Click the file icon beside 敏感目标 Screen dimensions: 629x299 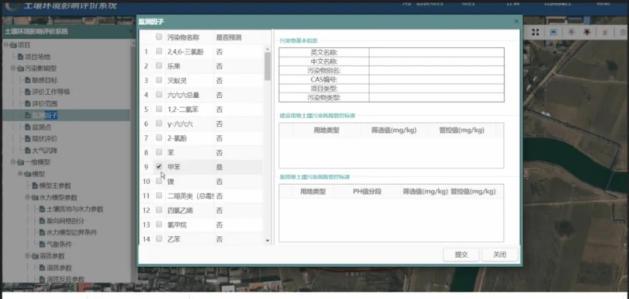pyautogui.click(x=27, y=80)
